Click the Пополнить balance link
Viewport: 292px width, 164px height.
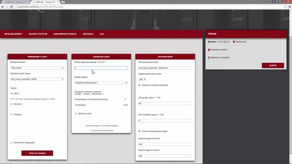pyautogui.click(x=241, y=42)
